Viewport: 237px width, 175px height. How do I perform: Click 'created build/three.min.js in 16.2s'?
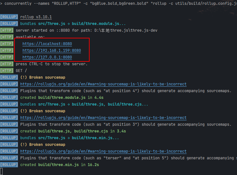click(x=59, y=165)
